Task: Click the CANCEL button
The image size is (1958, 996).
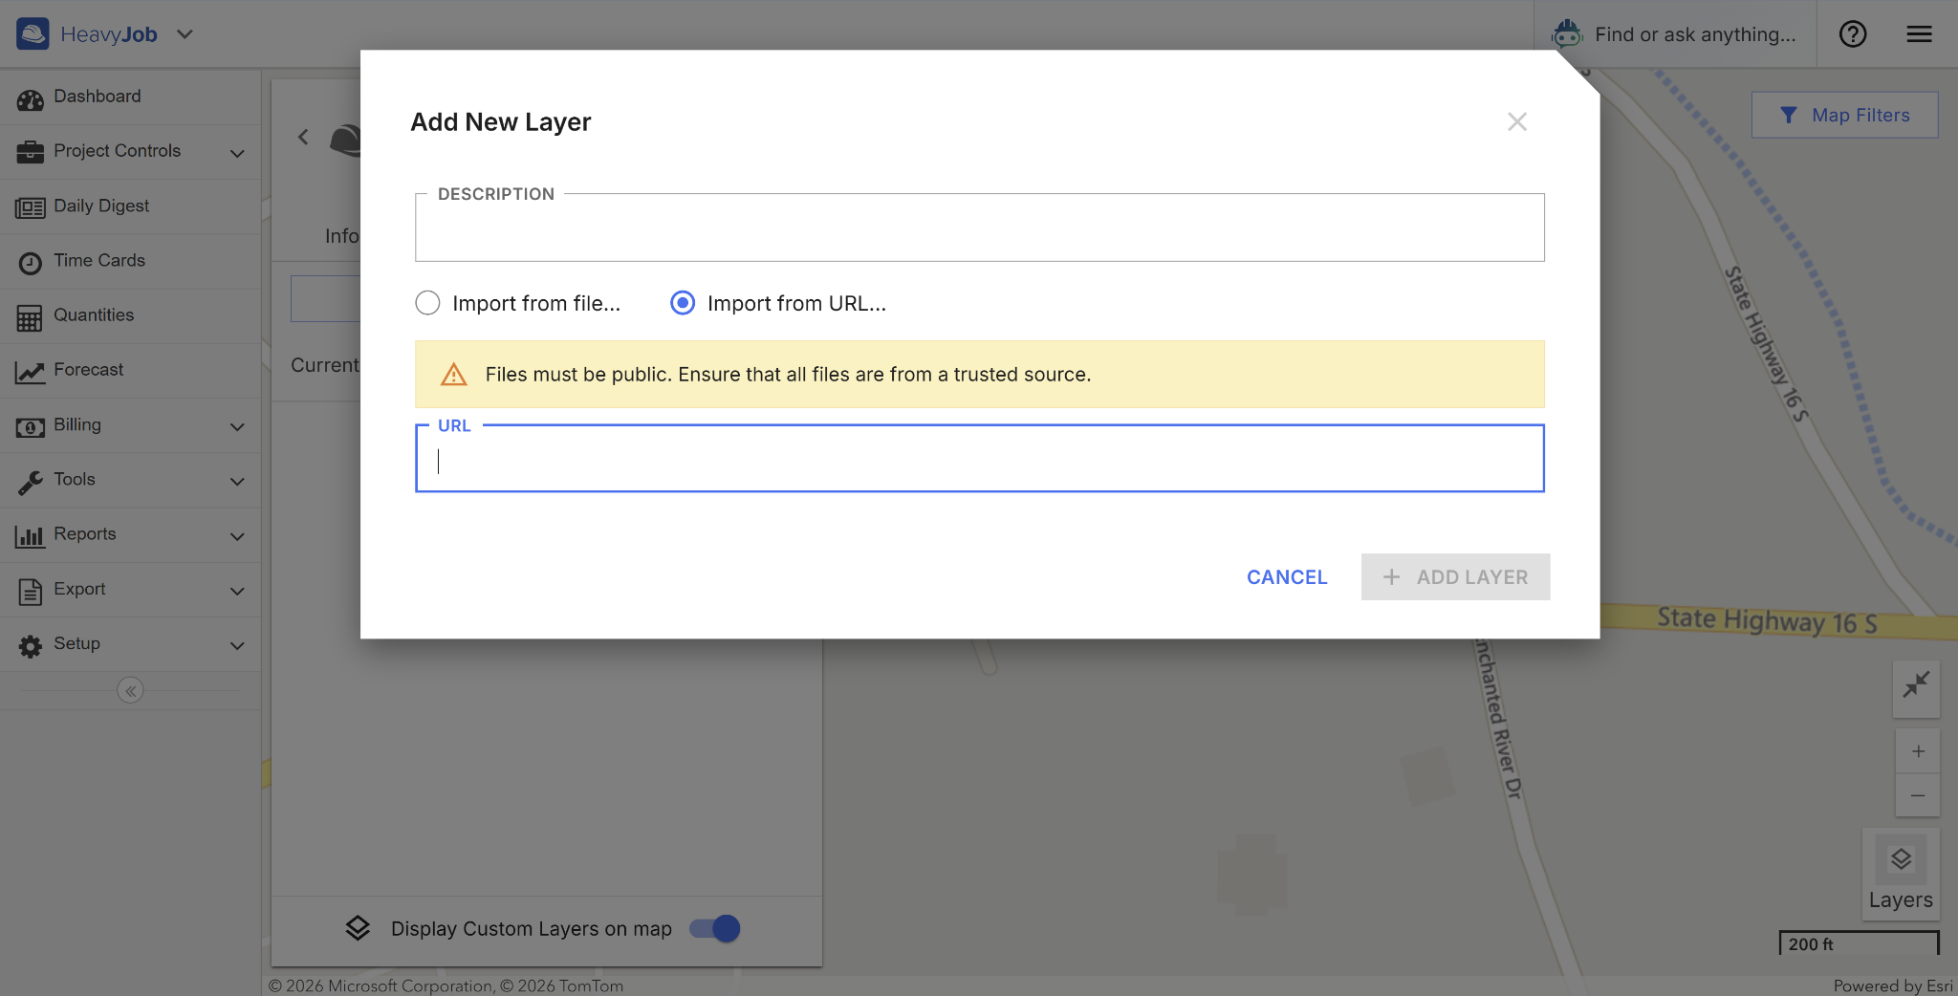Action: (x=1287, y=577)
